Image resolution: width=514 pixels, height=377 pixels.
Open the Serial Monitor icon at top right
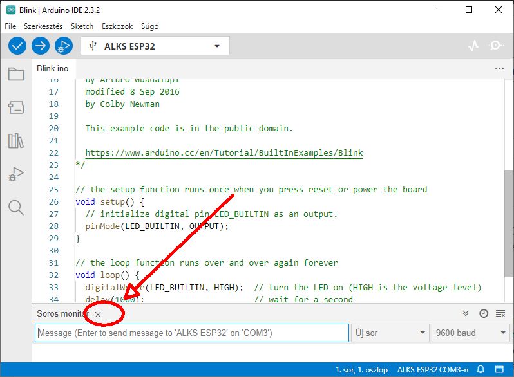point(497,46)
